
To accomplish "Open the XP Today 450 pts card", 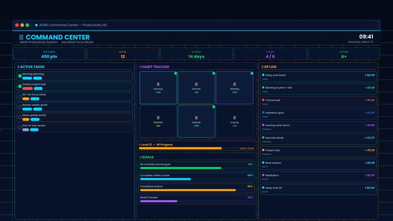I will (x=49, y=54).
